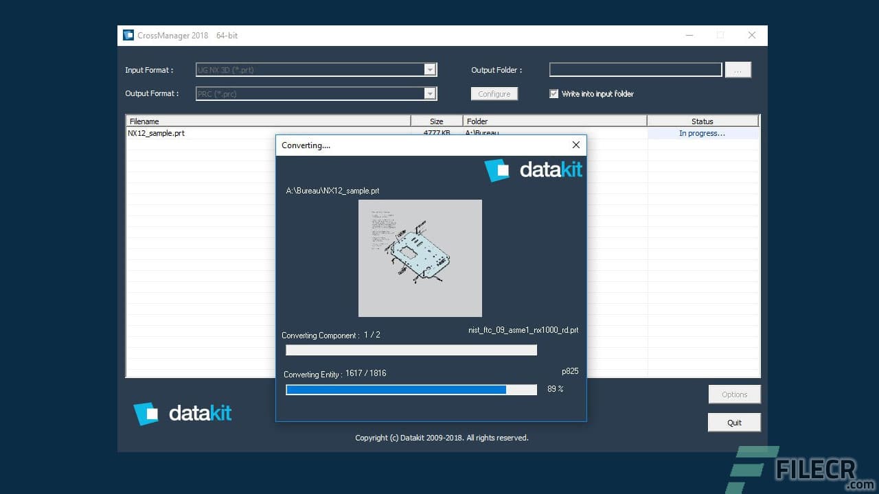The height and width of the screenshot is (494, 879).
Task: Close the Converting dialog
Action: [575, 145]
